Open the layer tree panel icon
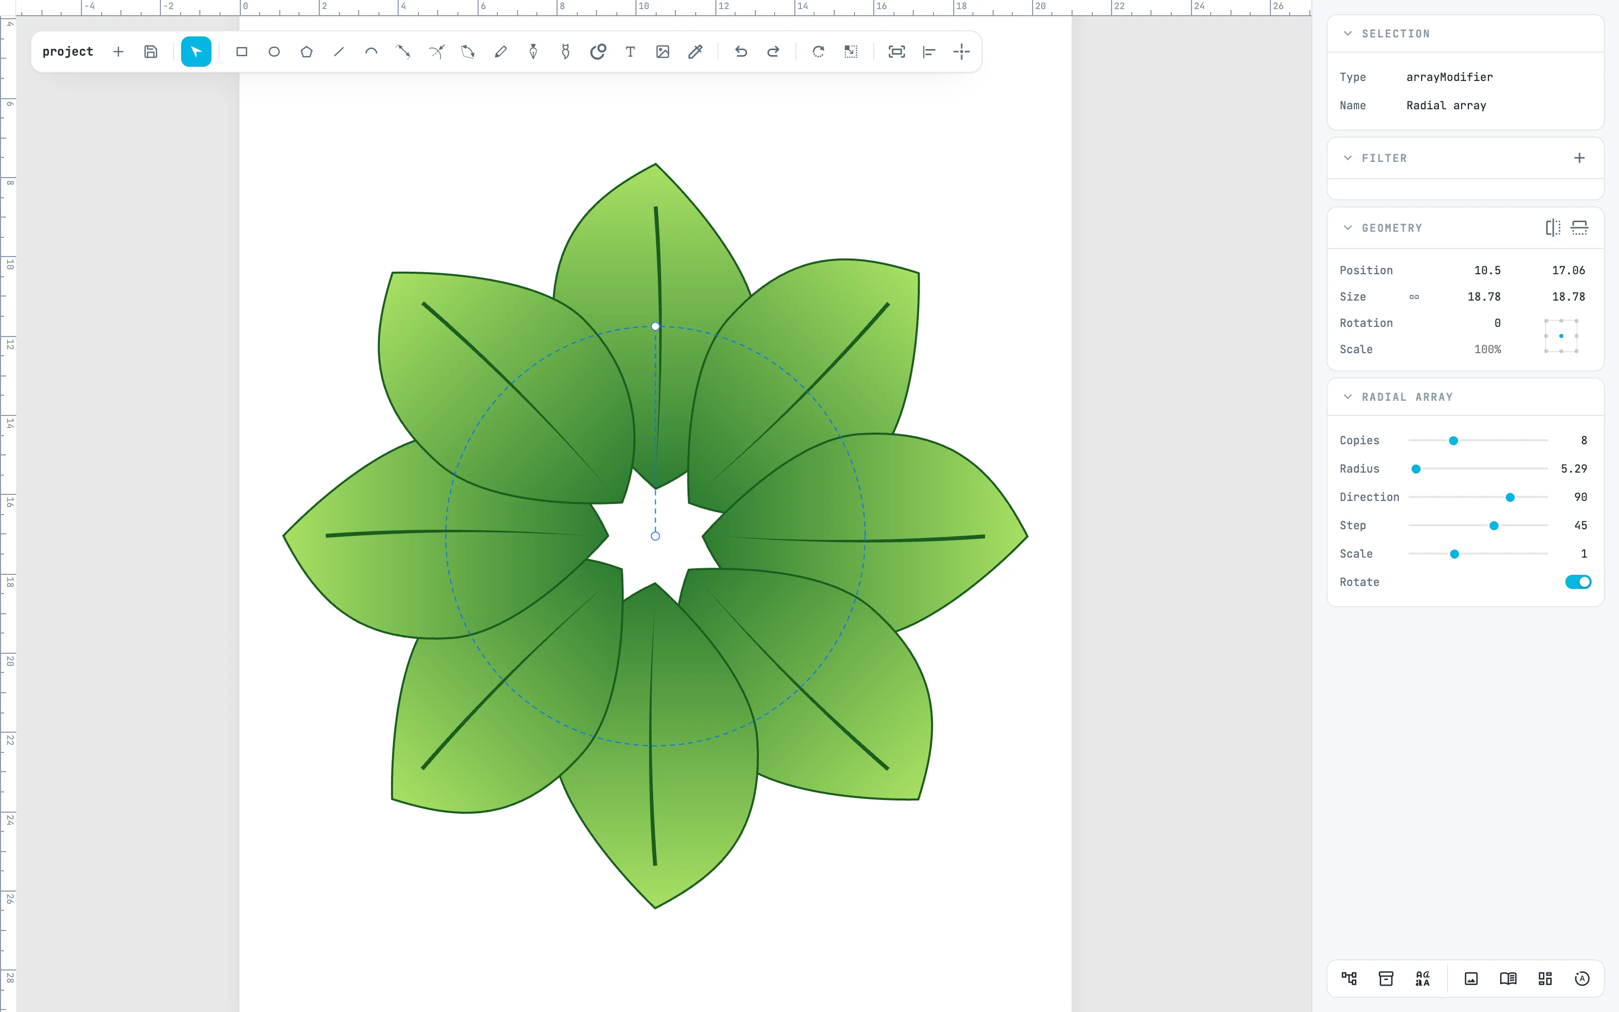The height and width of the screenshot is (1012, 1619). (x=1349, y=979)
